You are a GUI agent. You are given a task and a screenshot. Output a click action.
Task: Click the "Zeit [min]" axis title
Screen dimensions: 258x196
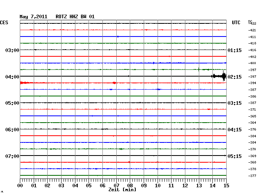point(122,190)
